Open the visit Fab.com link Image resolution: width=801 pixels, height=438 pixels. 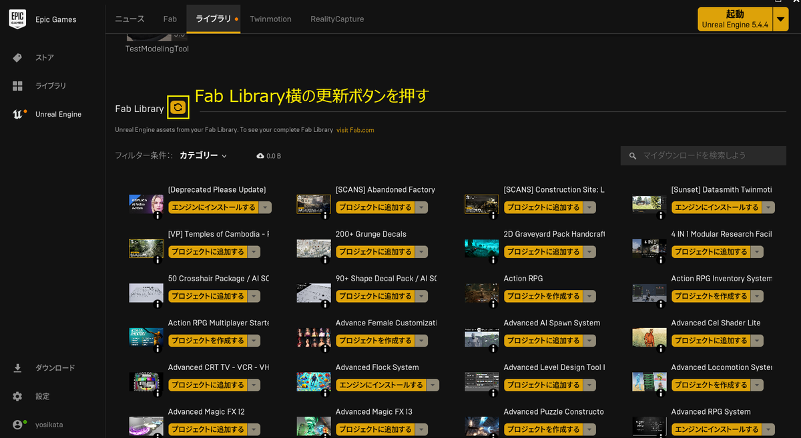[355, 130]
